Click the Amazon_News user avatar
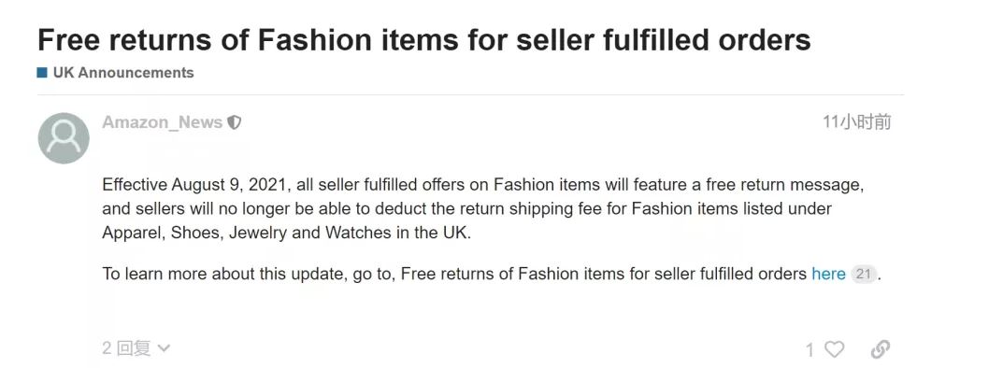 pos(64,138)
